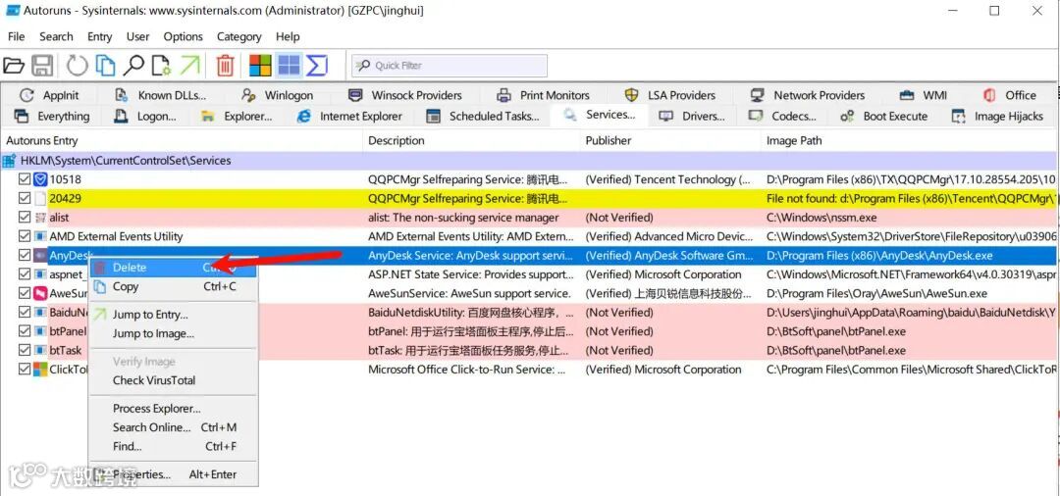Switch to the Office tab
1060x496 pixels.
click(x=1009, y=95)
